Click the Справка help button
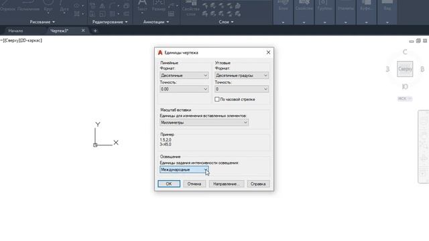429x241 pixels. pos(258,184)
